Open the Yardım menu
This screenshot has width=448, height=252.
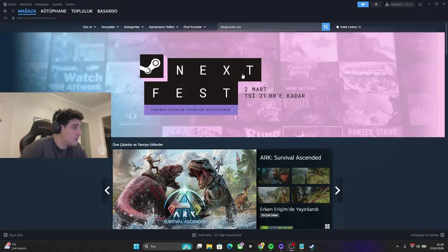(x=70, y=4)
